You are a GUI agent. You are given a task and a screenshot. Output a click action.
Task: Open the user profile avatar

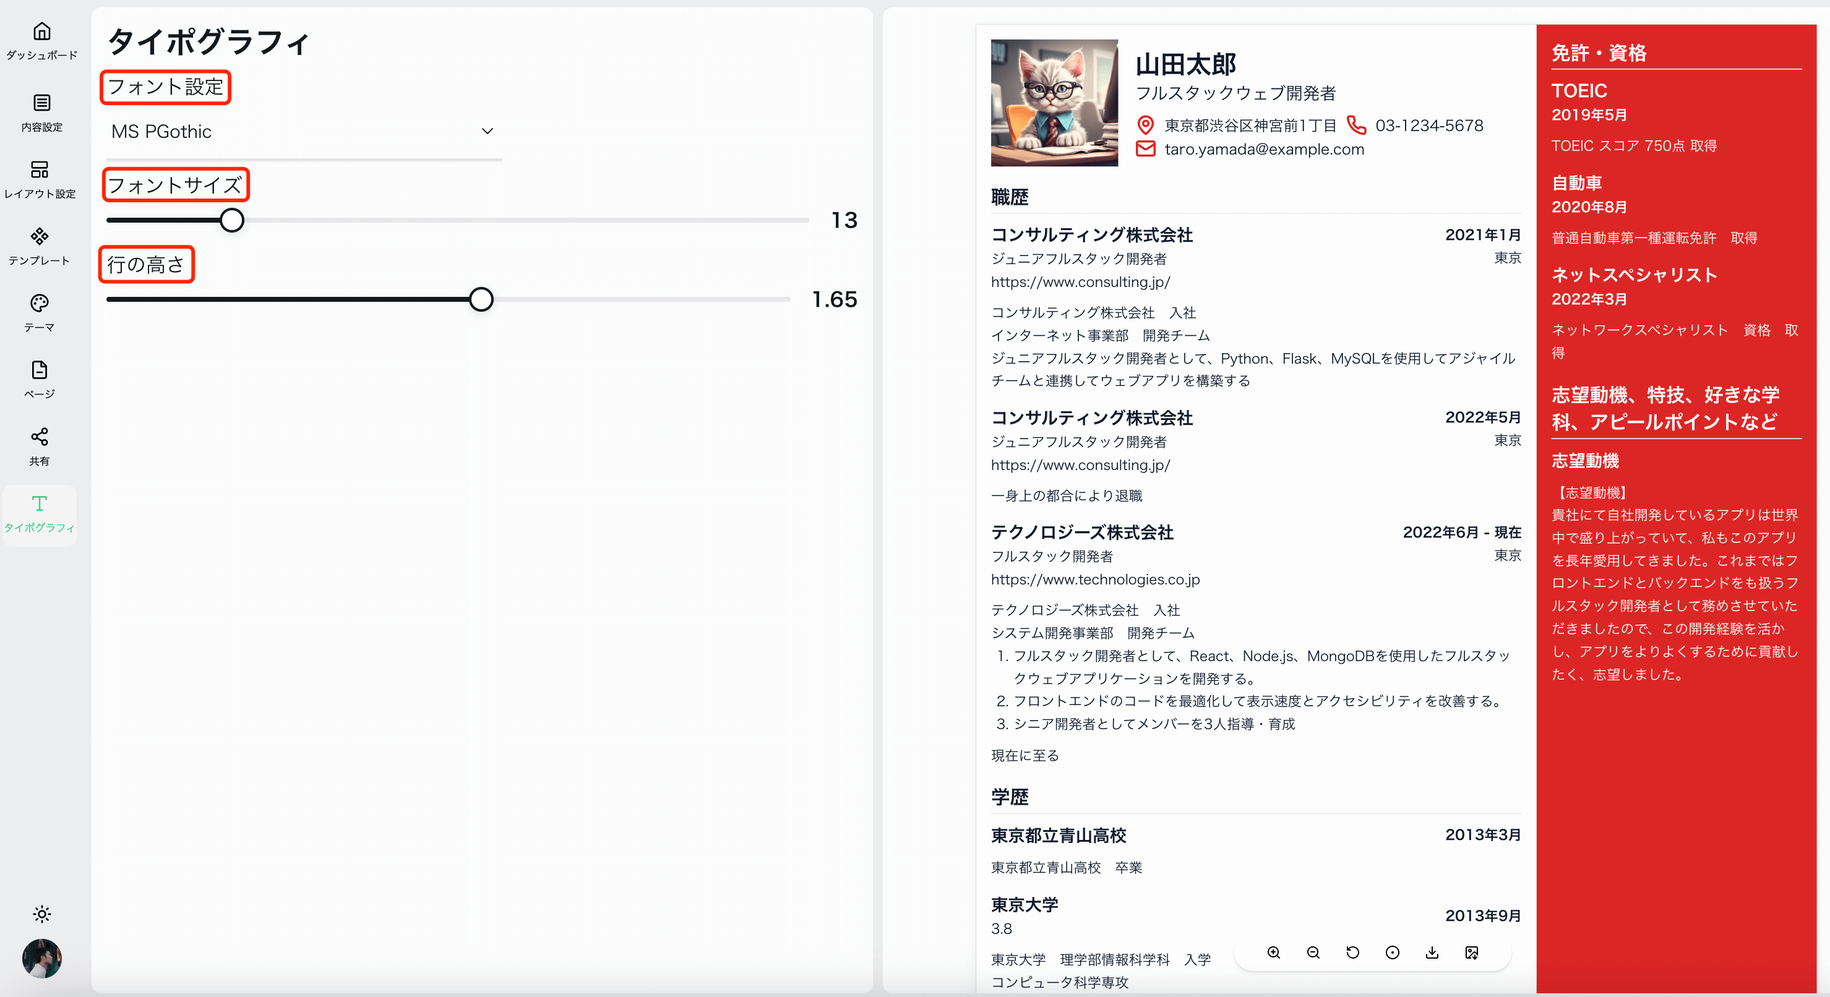(42, 959)
